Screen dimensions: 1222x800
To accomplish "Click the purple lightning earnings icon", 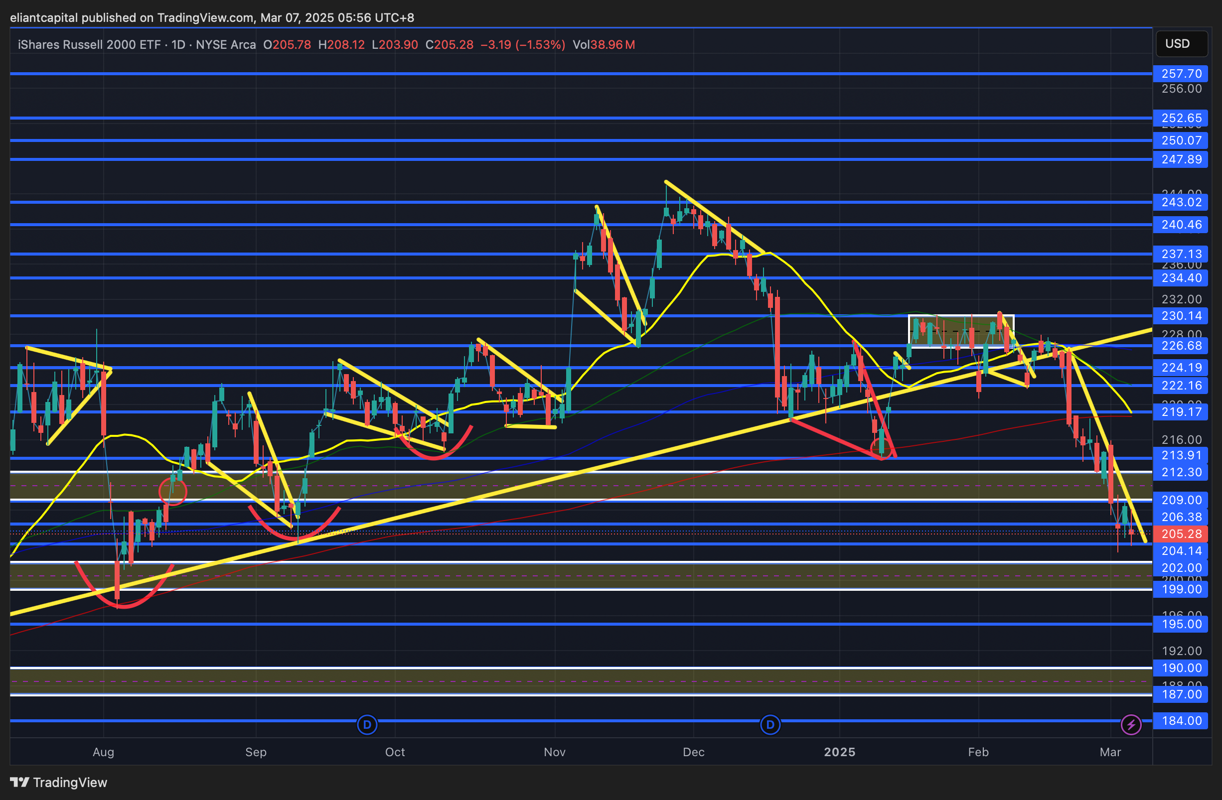I will point(1131,725).
